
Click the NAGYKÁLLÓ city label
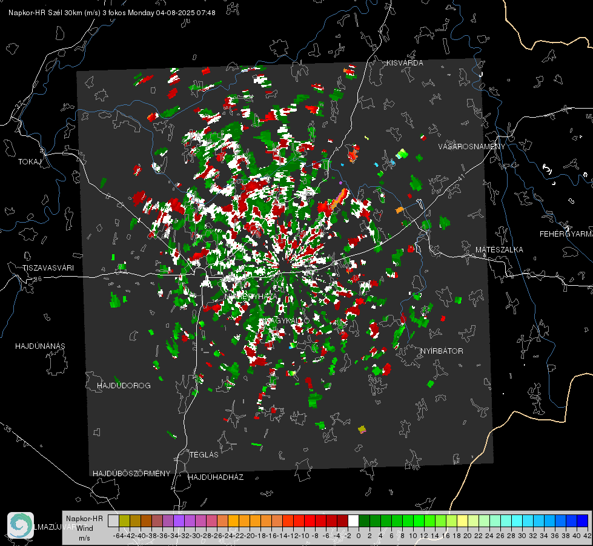pyautogui.click(x=287, y=320)
